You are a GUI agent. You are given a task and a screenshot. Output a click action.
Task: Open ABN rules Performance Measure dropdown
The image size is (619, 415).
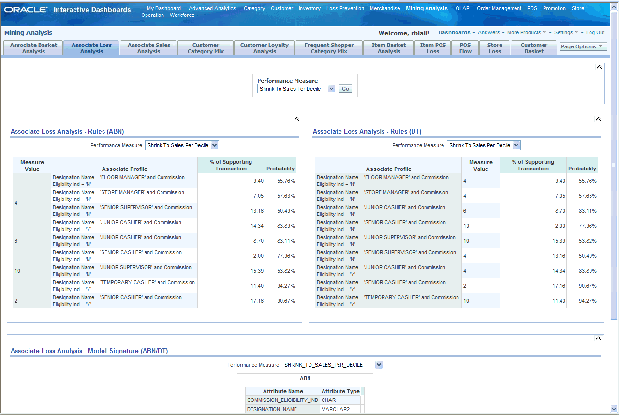pos(215,145)
